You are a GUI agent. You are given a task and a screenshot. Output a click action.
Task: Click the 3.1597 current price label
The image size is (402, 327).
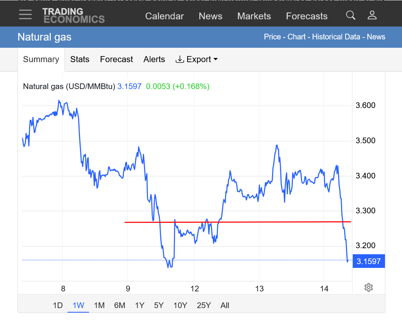(368, 261)
